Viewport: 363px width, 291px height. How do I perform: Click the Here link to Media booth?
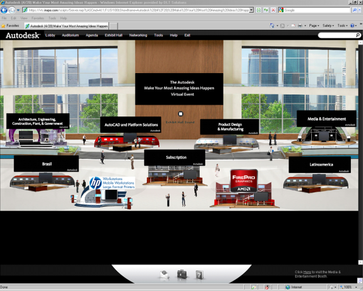pos(307,272)
